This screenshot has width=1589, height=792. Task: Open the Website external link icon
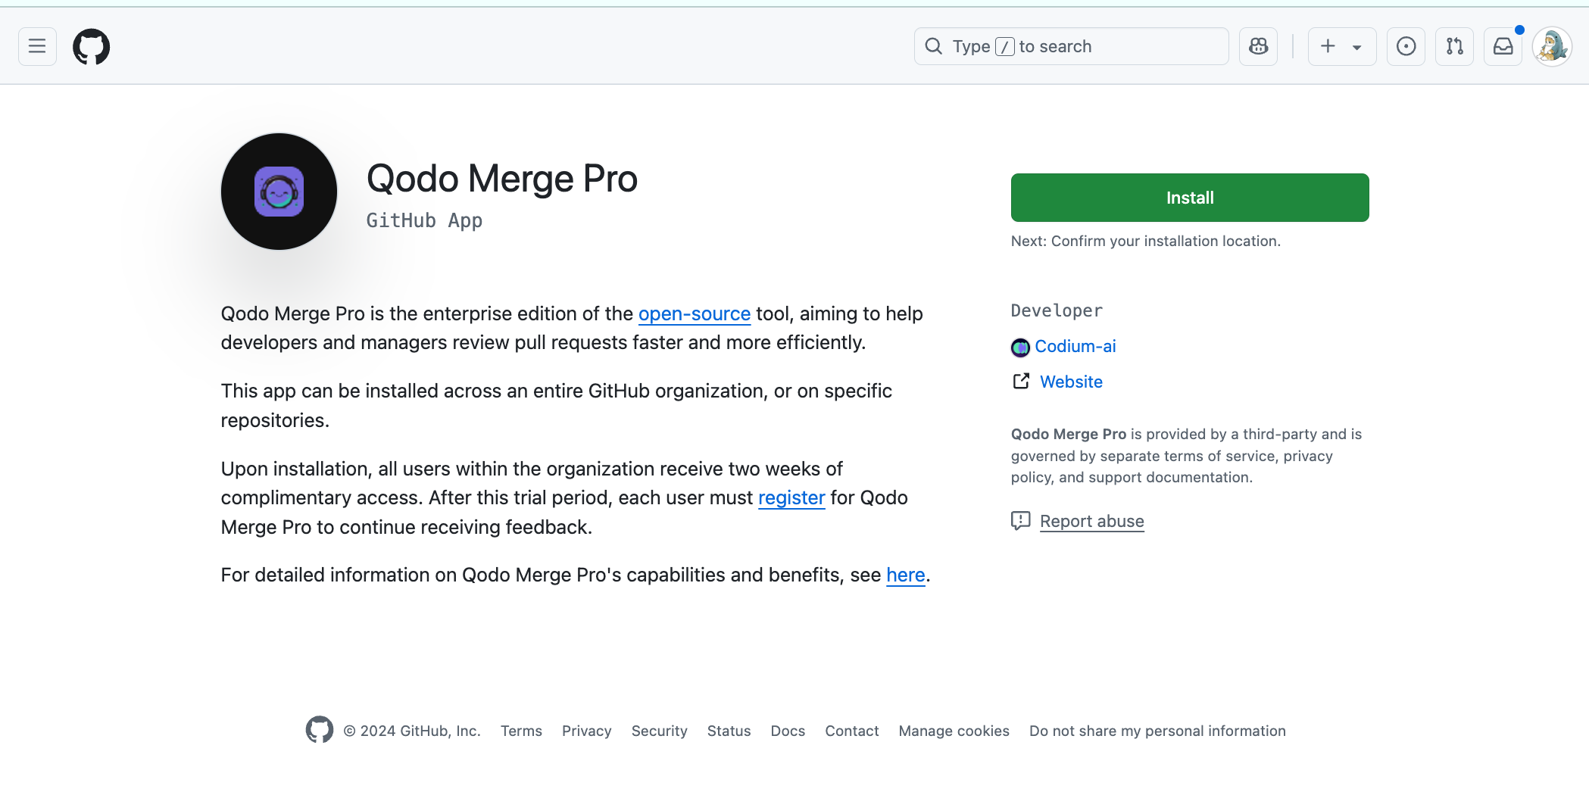click(1021, 382)
